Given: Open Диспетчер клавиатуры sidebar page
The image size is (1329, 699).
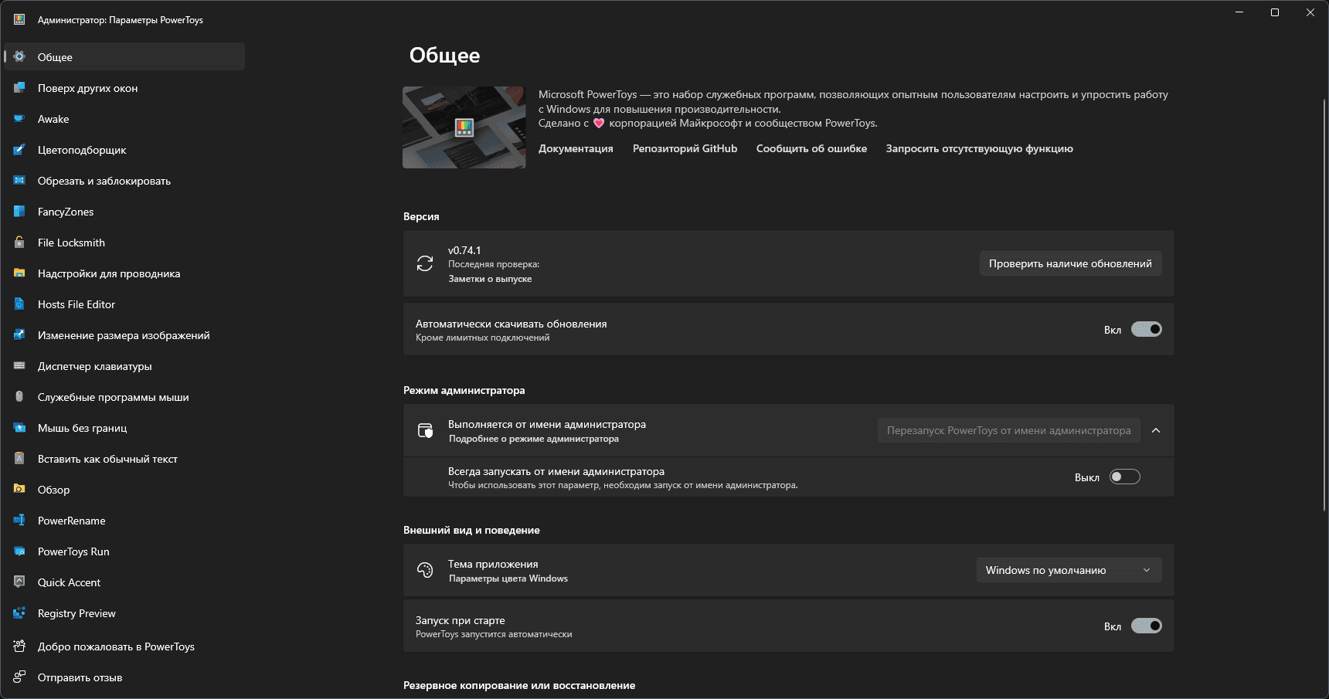Looking at the screenshot, I should click(124, 365).
